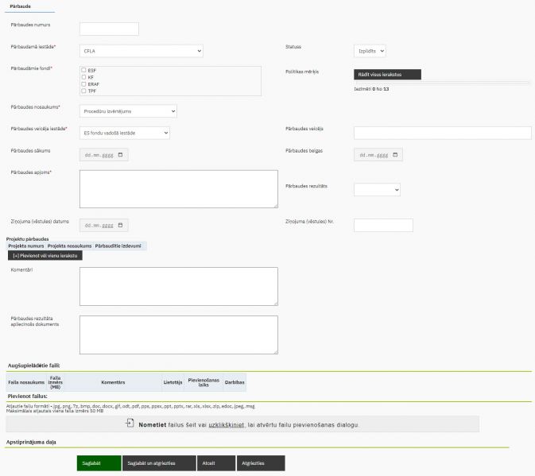Click the Projekta nosaukums column header

69,246
